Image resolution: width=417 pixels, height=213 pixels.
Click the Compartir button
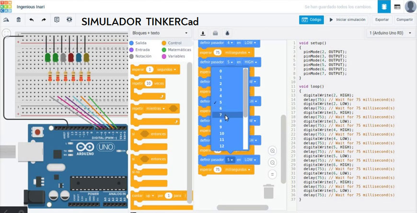pos(405,20)
